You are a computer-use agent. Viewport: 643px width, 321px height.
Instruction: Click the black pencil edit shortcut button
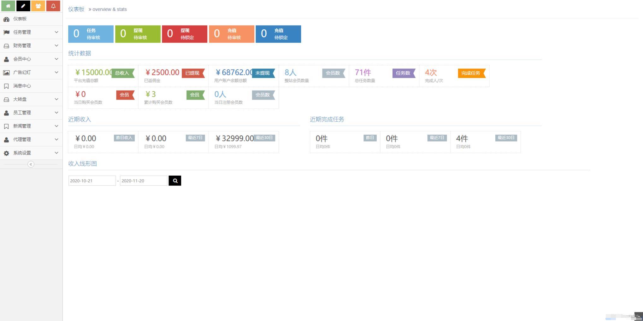pyautogui.click(x=23, y=6)
